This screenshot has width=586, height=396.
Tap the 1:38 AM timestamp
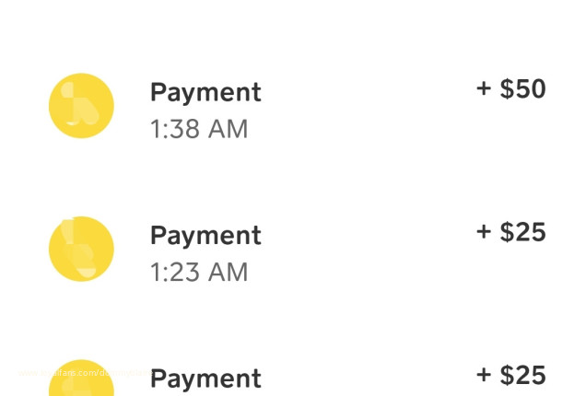pos(199,129)
